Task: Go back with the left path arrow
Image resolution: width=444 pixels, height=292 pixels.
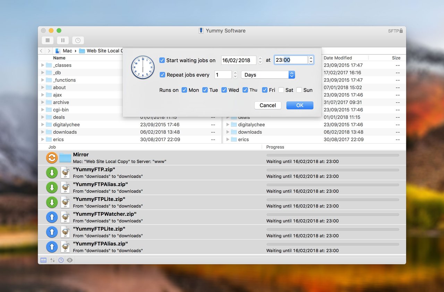Action: coord(41,51)
